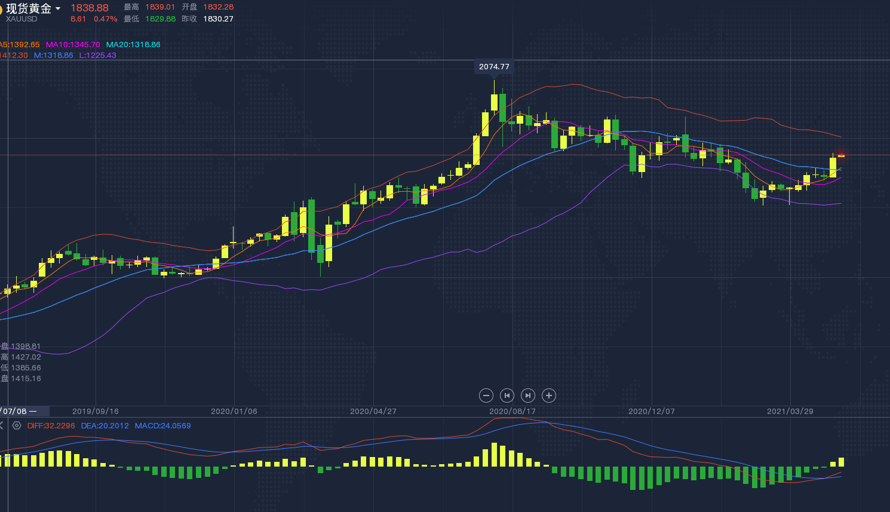Click the MACD:24.0569 value label
Screen dimensions: 890x512
click(x=162, y=426)
